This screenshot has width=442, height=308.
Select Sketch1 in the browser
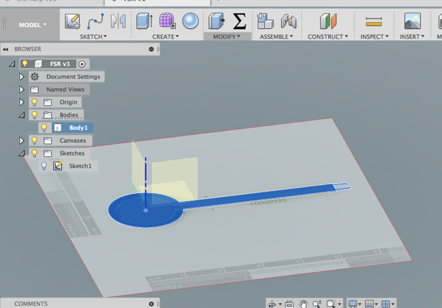pos(80,166)
